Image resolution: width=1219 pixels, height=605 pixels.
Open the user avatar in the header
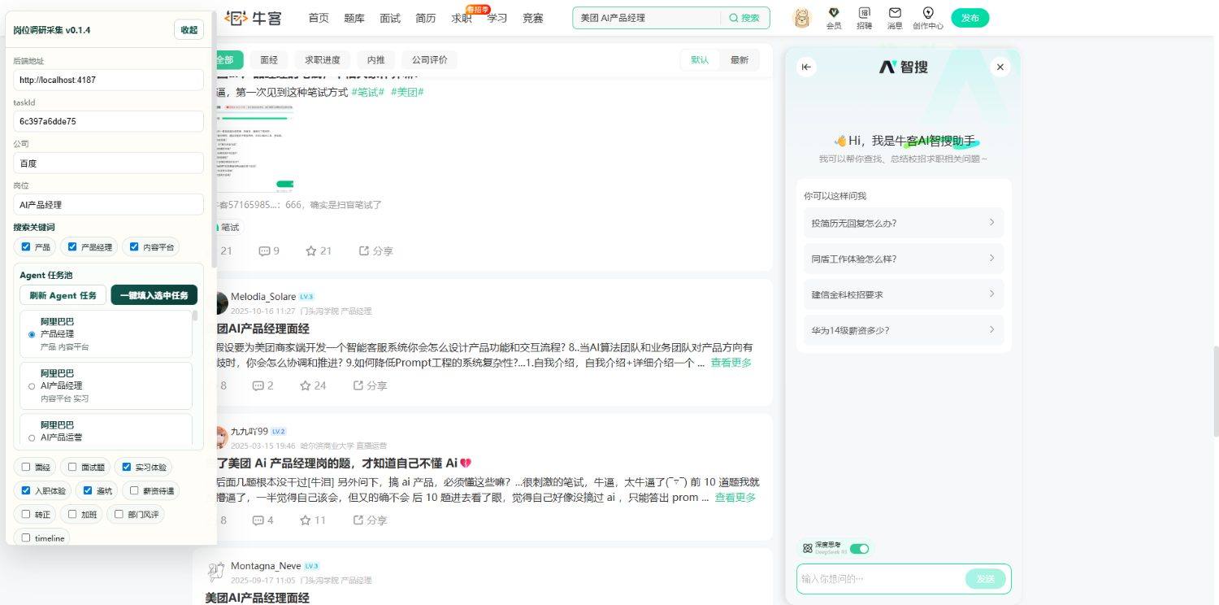click(x=801, y=18)
